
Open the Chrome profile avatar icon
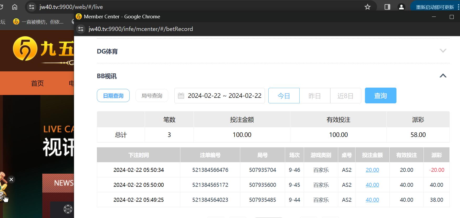[x=401, y=7]
